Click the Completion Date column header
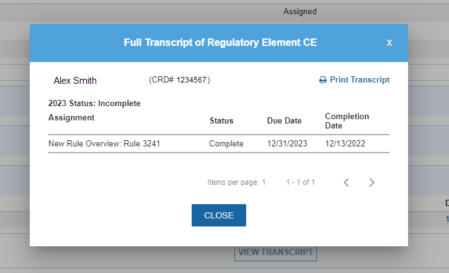This screenshot has height=273, width=449. tap(347, 121)
